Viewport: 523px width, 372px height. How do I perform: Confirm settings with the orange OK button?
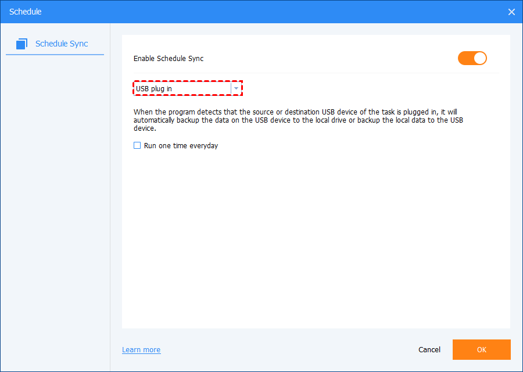tap(481, 349)
